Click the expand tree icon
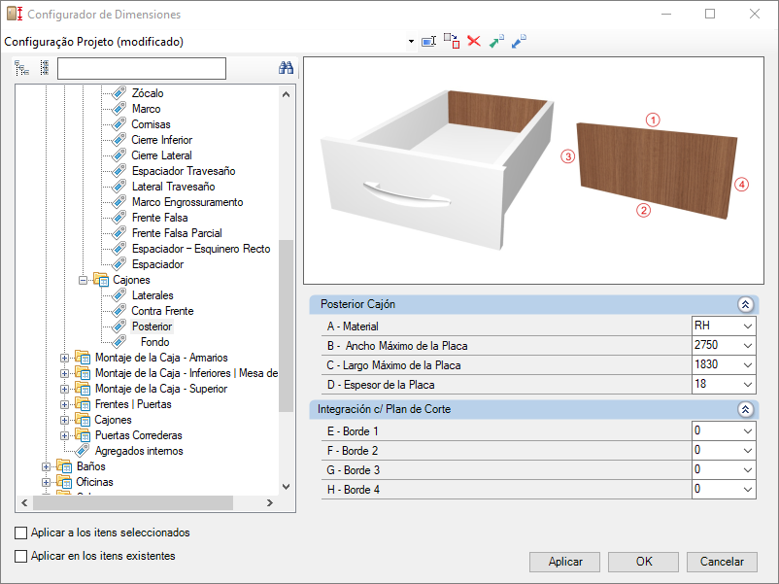Viewport: 779px width, 584px height. coord(22,68)
